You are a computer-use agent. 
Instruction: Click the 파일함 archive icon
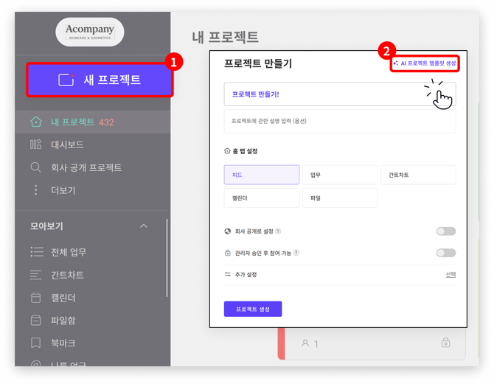tap(35, 321)
